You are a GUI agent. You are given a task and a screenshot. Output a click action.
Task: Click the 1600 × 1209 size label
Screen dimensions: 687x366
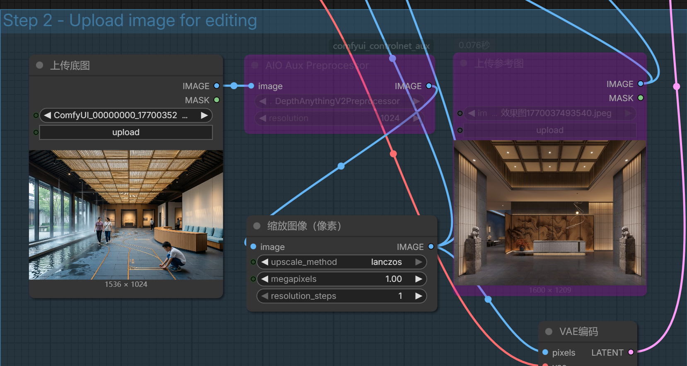pos(550,290)
